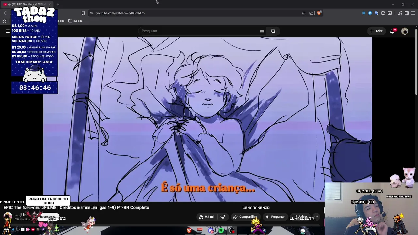Open the 'live eba' bookmarks folder
This screenshot has width=418, height=235.
click(x=75, y=21)
